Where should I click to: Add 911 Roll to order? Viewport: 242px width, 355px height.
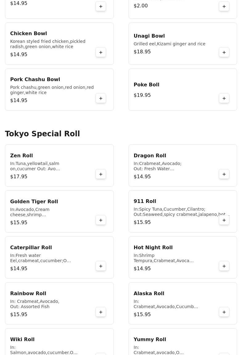click(x=224, y=220)
